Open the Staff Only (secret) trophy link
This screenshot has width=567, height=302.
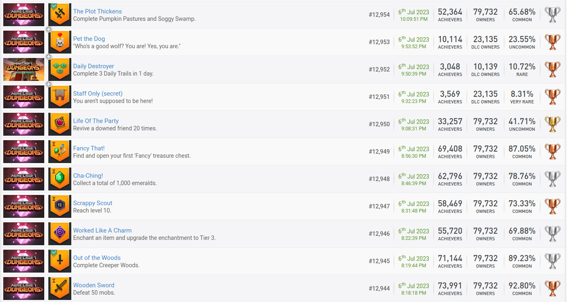[x=98, y=94]
